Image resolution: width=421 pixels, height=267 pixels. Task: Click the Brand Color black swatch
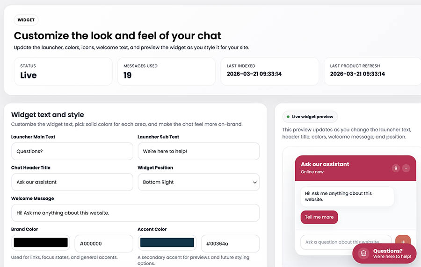coord(41,243)
